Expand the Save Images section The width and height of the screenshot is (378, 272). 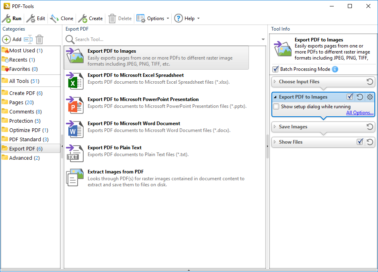click(275, 127)
